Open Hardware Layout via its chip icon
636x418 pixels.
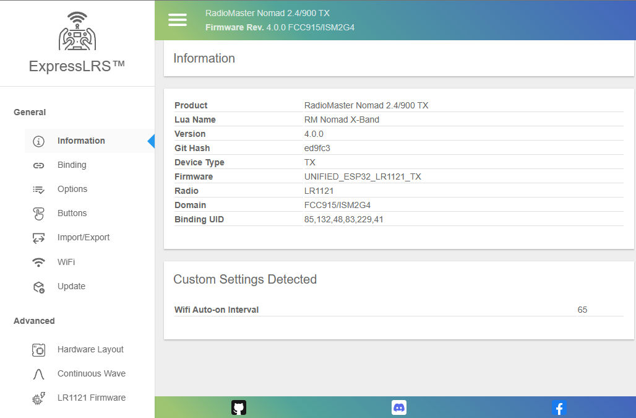coord(38,349)
